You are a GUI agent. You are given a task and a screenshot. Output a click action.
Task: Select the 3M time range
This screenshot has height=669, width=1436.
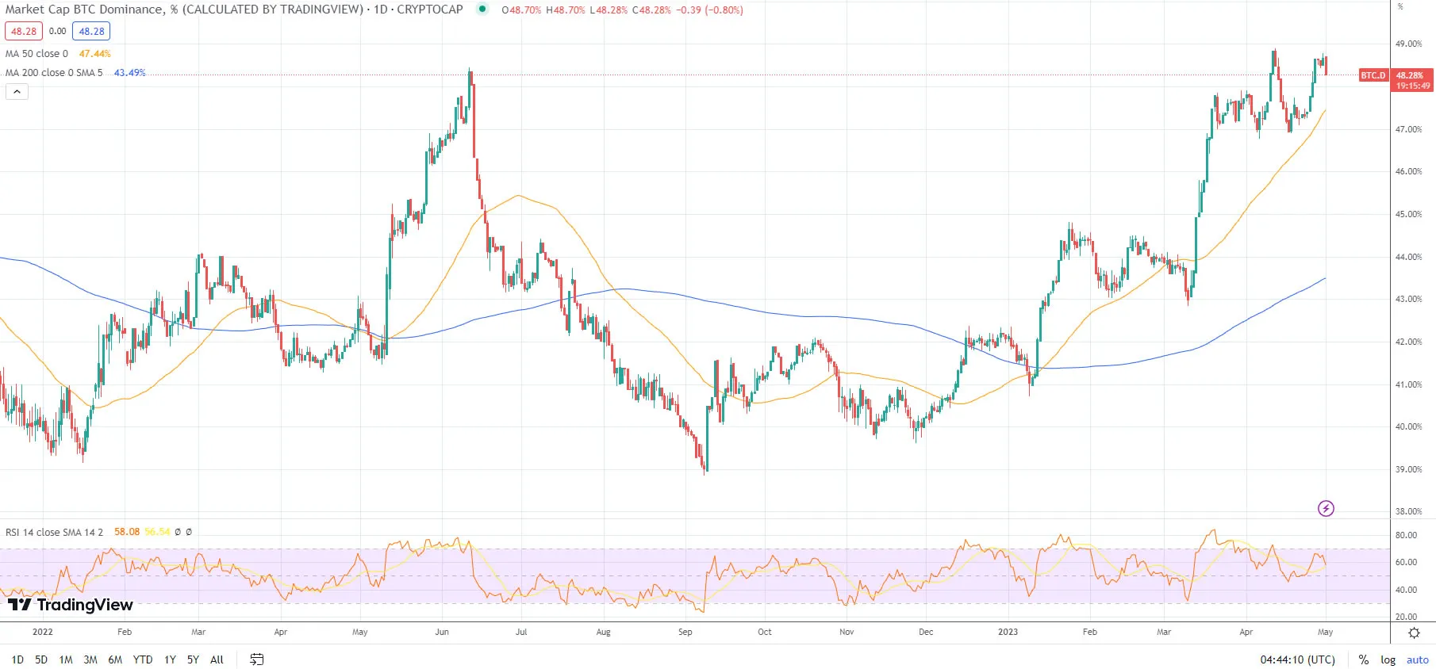point(90,659)
